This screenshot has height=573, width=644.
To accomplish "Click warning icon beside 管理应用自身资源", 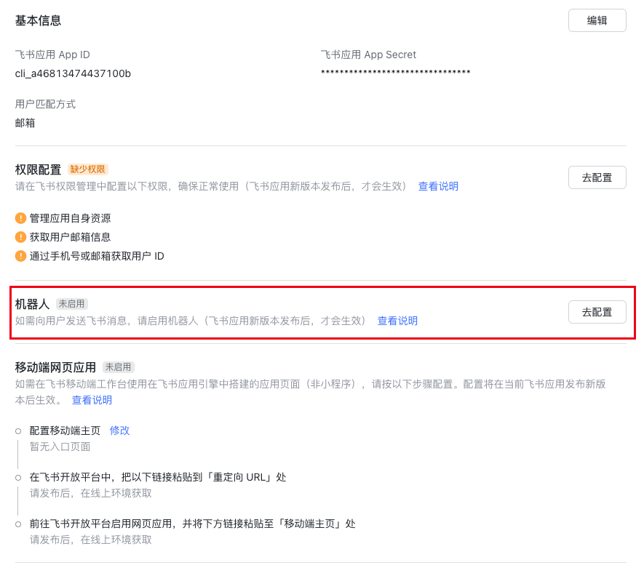I will (20, 218).
